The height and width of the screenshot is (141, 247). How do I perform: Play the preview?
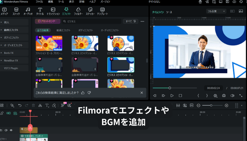click(172, 96)
